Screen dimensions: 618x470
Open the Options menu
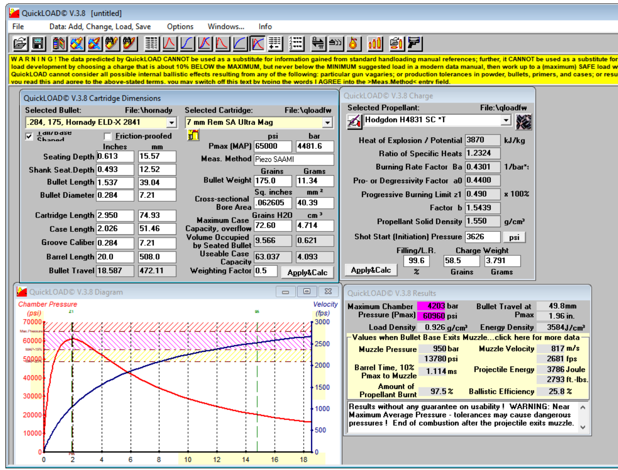[180, 26]
